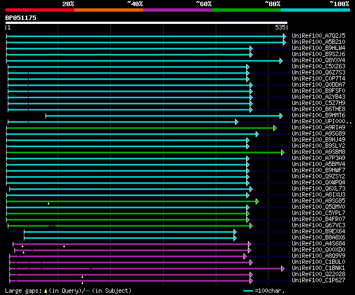Image resolution: width=355 pixels, height=295 pixels.
Task: Select the UniRef100_Q6Z7S3 label
Action: point(318,73)
